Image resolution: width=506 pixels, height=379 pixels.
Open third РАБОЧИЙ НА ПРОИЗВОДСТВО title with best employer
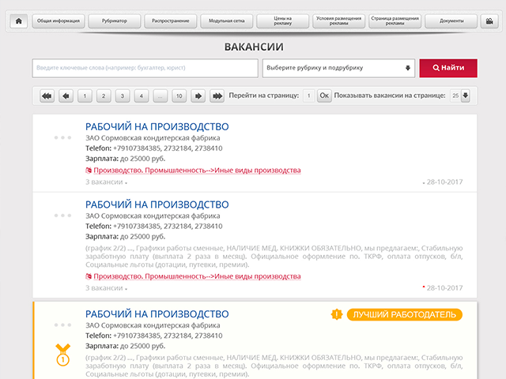tap(157, 314)
